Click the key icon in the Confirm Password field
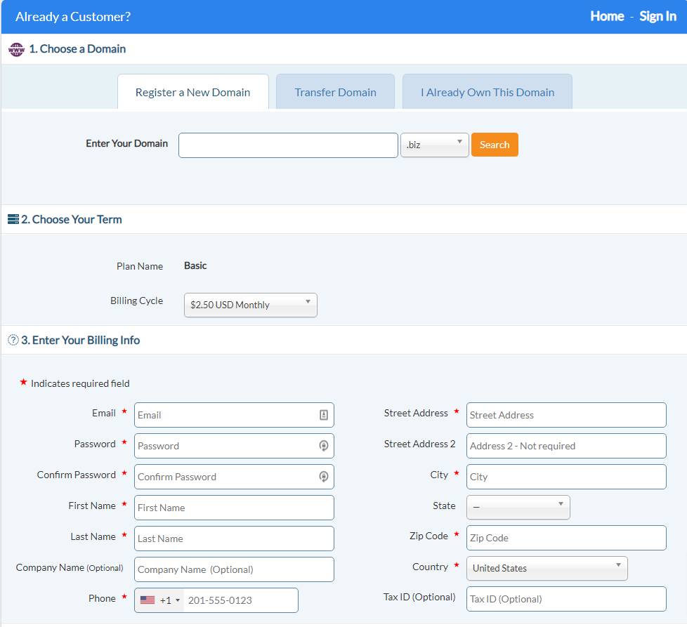The width and height of the screenshot is (687, 627). [x=323, y=476]
